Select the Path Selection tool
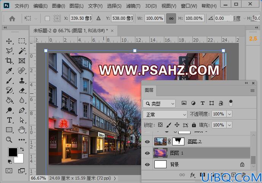The height and width of the screenshot is (183, 262). 22,120
